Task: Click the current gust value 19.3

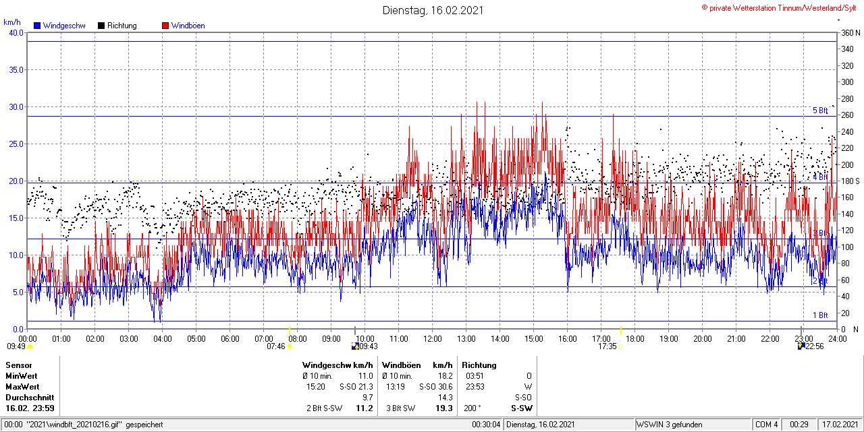Action: (443, 408)
